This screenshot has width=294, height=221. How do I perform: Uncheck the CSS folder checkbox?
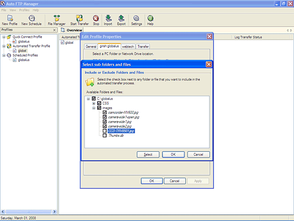99,103
